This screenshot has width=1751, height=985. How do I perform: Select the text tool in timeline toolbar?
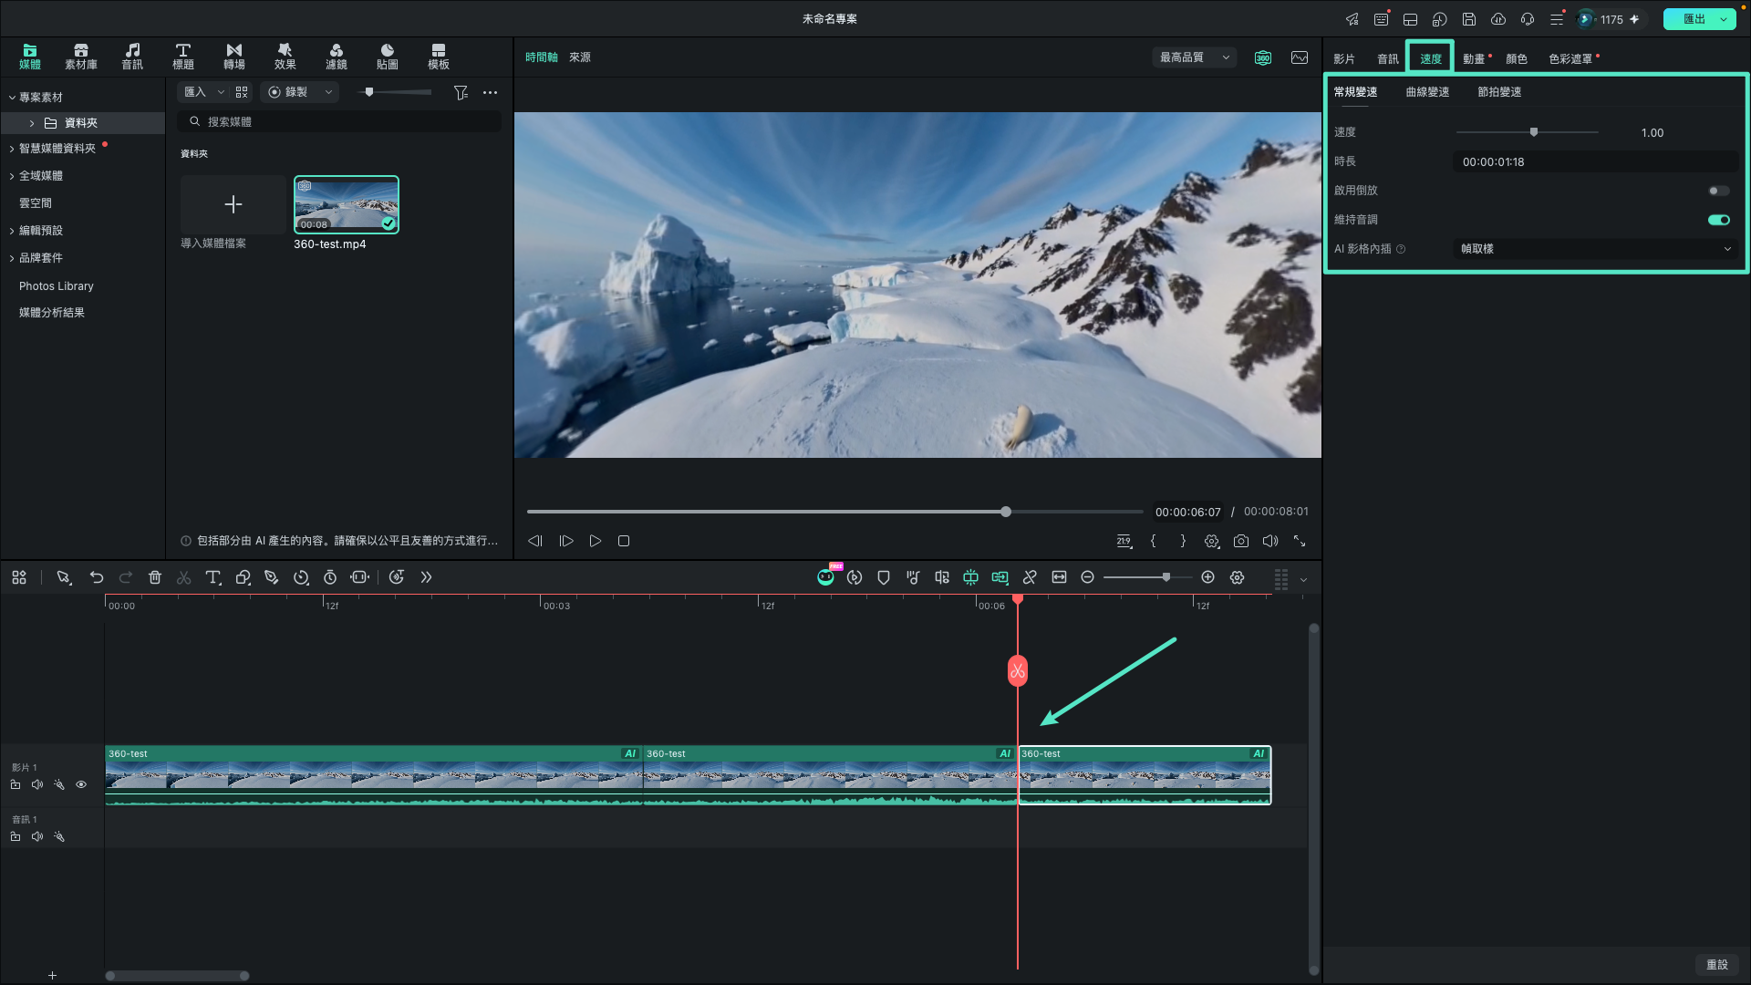(213, 577)
